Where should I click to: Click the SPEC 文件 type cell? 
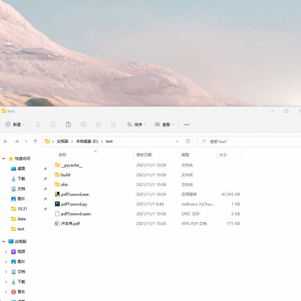pos(190,214)
